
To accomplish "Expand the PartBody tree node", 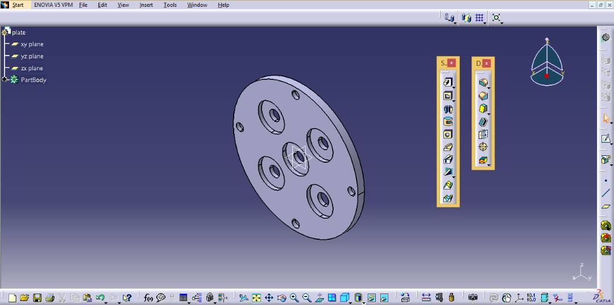I will [x=4, y=80].
